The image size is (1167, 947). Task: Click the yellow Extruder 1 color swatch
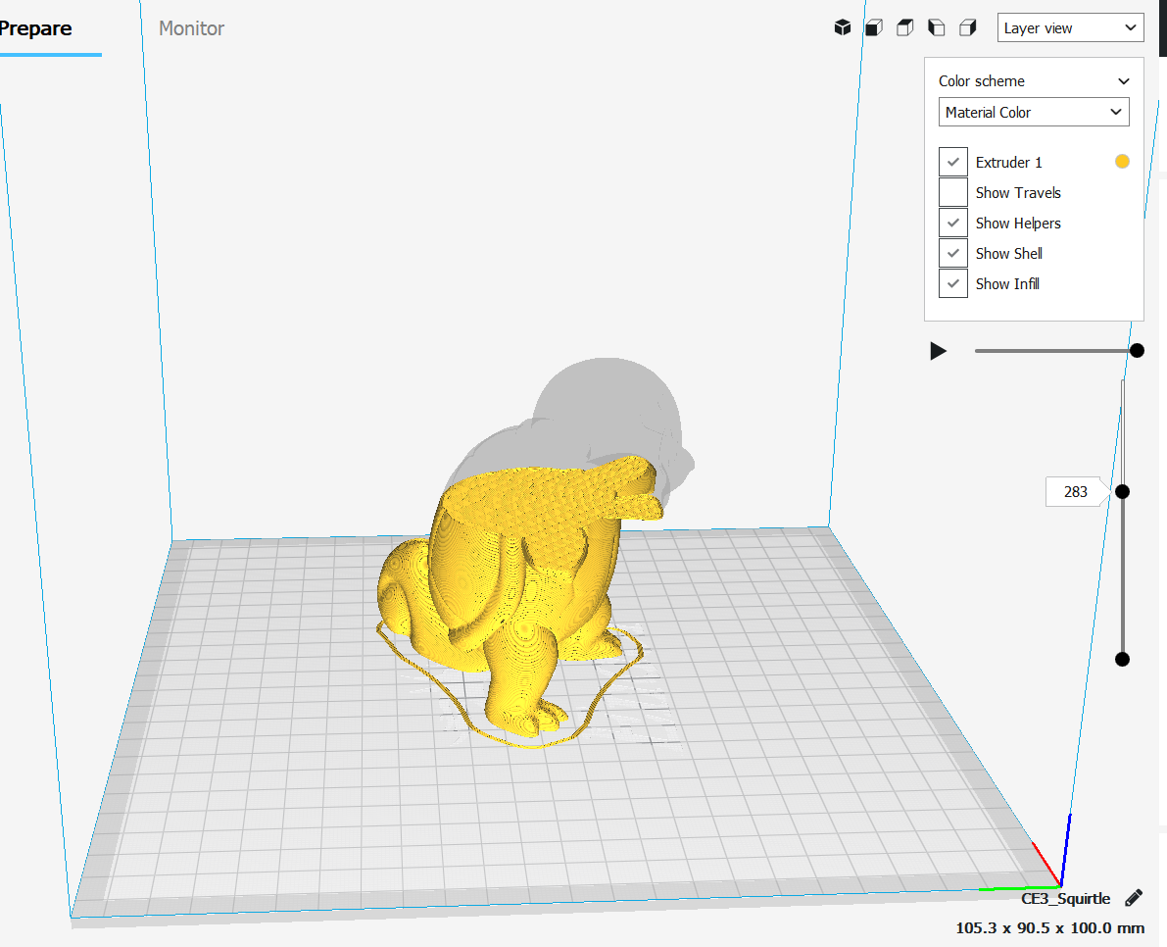[x=1122, y=162]
